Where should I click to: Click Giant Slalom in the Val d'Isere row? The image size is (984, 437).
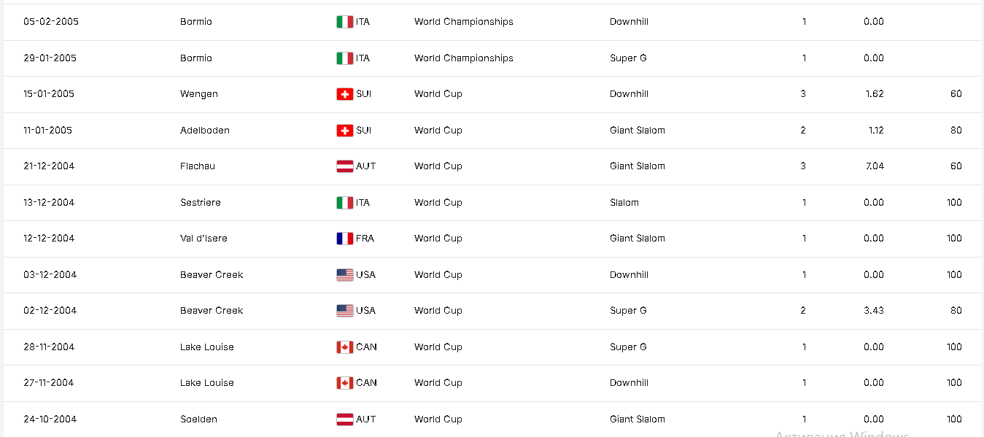click(638, 239)
